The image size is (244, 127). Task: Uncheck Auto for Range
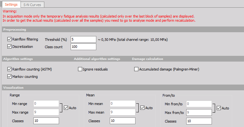pyautogui.click(x=66, y=108)
